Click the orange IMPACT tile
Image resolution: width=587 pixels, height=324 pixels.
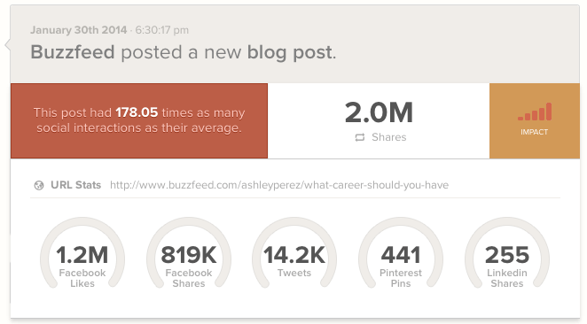(535, 120)
